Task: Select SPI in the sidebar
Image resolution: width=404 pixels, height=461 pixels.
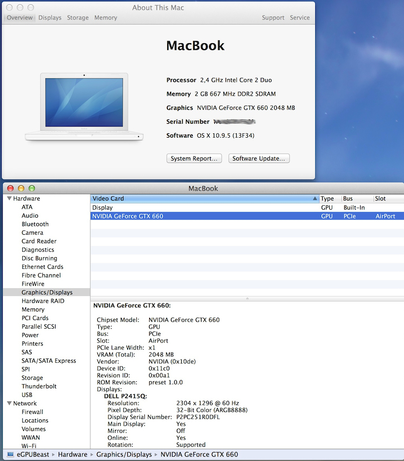Action: click(26, 369)
